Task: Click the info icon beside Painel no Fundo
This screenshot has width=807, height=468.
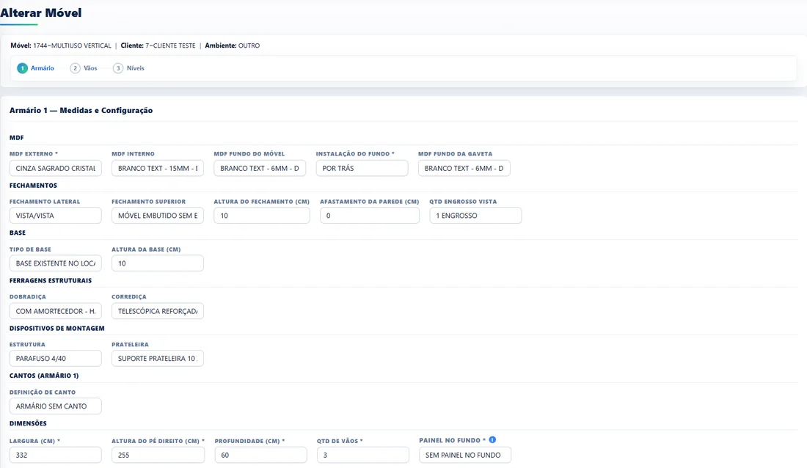Action: tap(492, 439)
